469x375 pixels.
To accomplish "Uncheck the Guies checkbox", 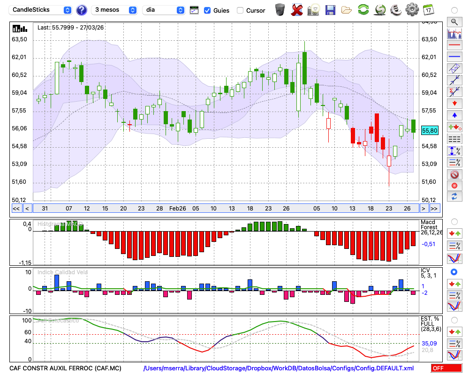I will tap(207, 10).
